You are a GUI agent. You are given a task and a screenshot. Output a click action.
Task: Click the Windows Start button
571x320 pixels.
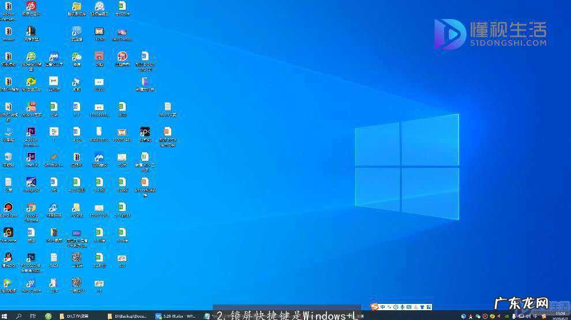[x=5, y=316]
